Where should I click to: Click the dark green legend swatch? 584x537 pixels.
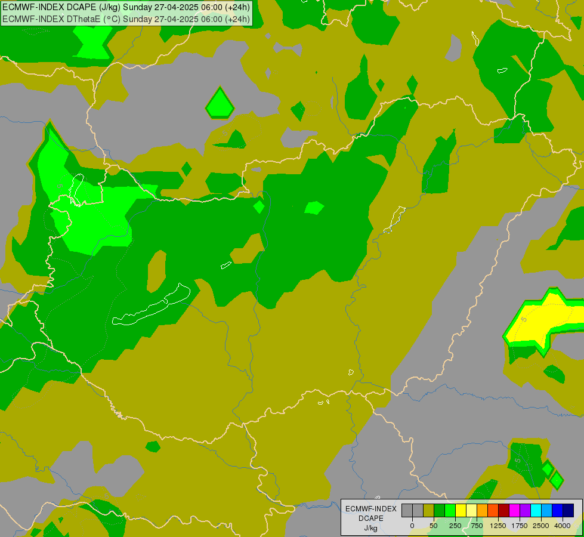click(x=440, y=511)
